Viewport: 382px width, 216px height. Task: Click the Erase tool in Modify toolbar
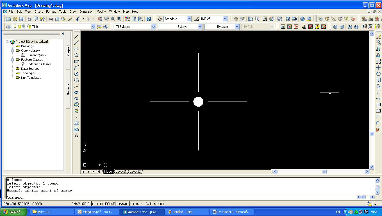378,37
